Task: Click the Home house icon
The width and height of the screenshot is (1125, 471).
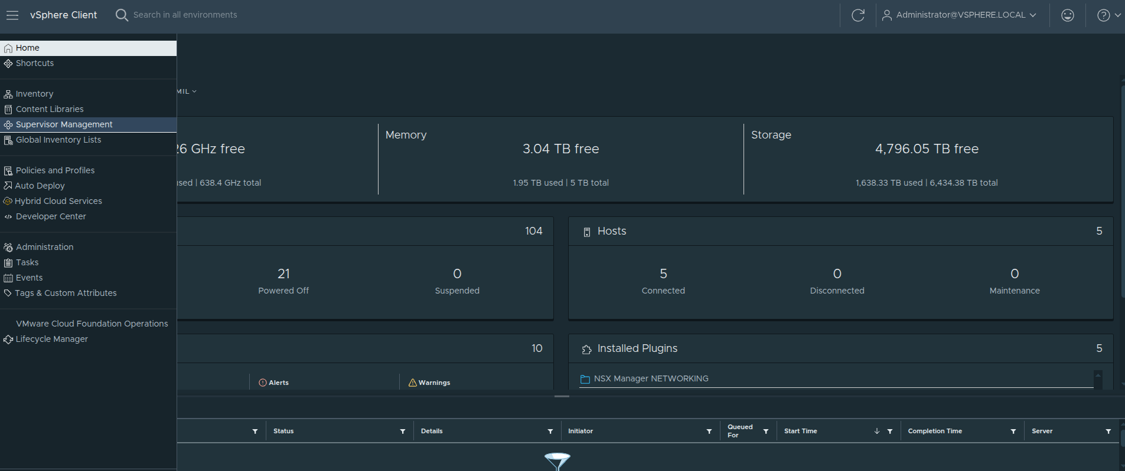Action: tap(8, 48)
